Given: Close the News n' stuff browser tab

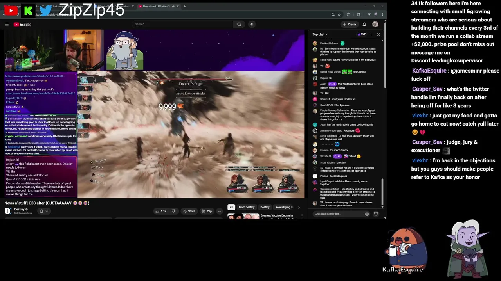Looking at the screenshot, I should point(178,6).
